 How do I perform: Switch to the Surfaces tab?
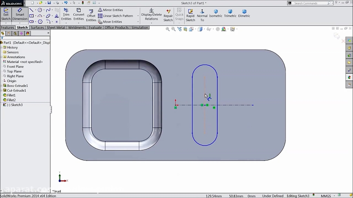tap(37, 28)
